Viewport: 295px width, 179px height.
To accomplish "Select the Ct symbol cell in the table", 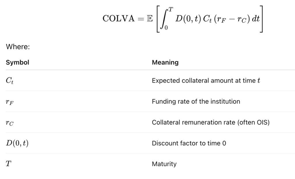I will pyautogui.click(x=10, y=81).
